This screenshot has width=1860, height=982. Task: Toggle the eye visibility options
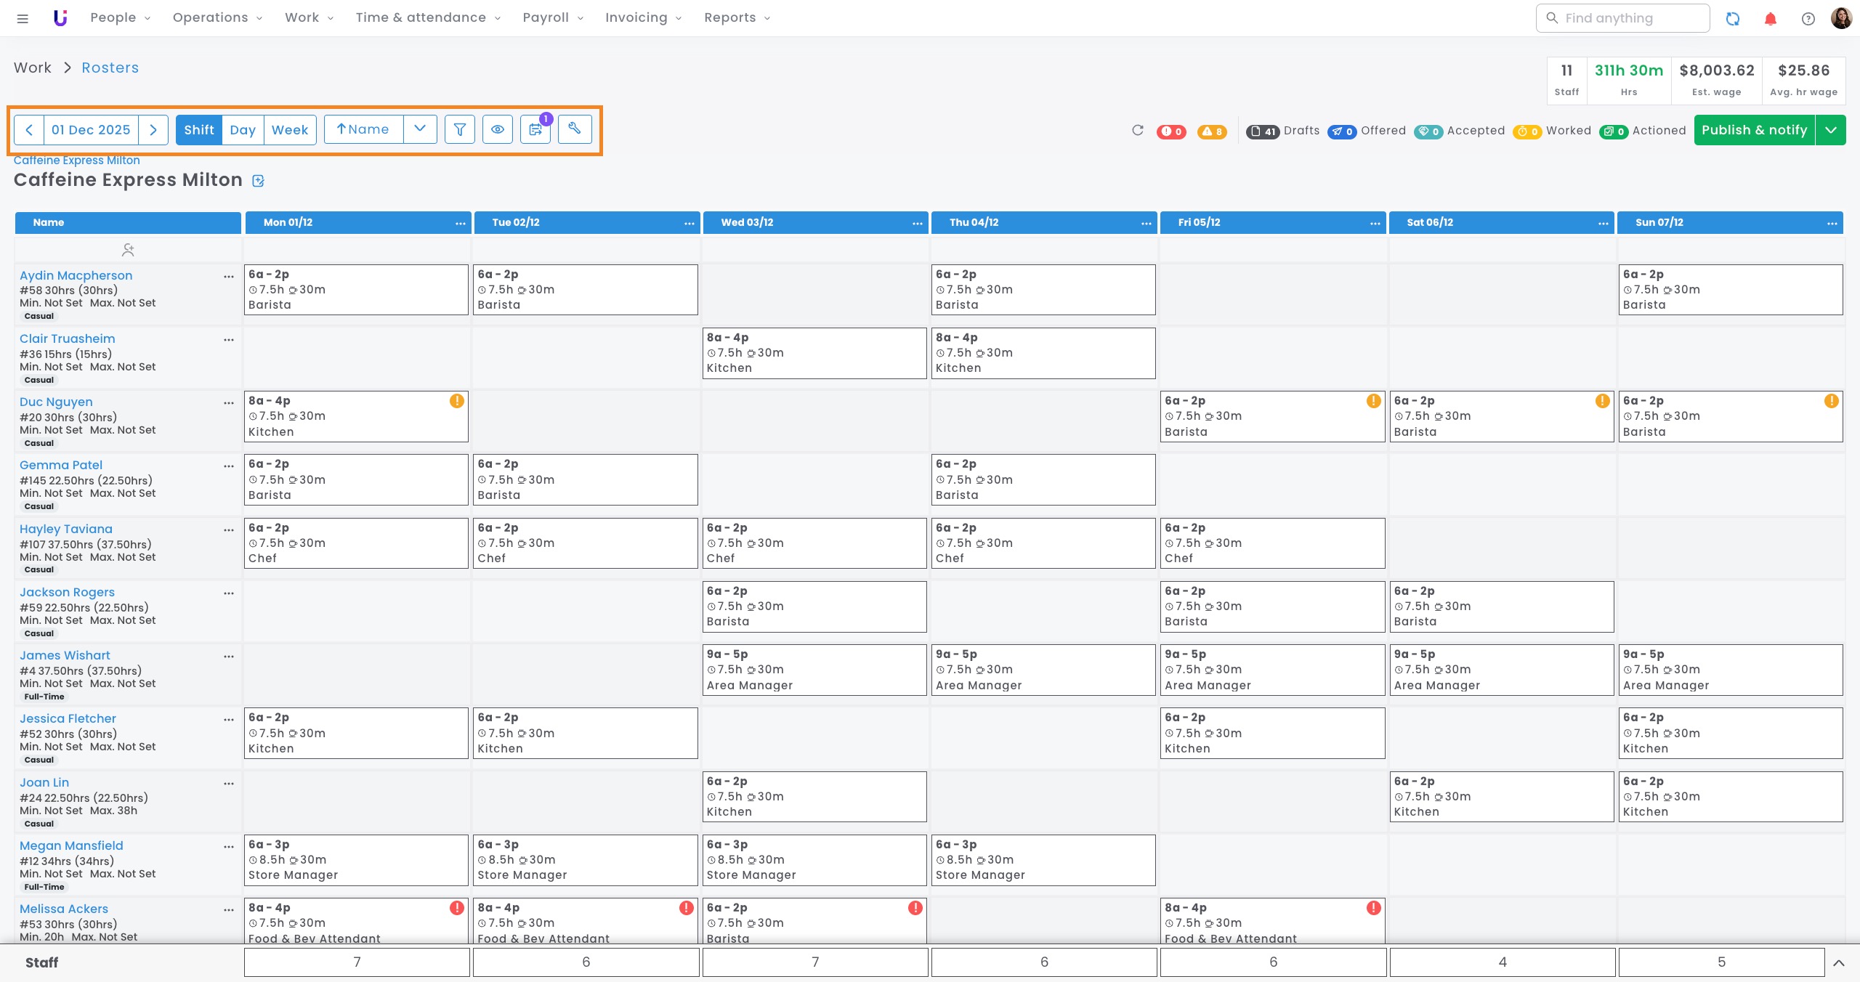coord(498,129)
